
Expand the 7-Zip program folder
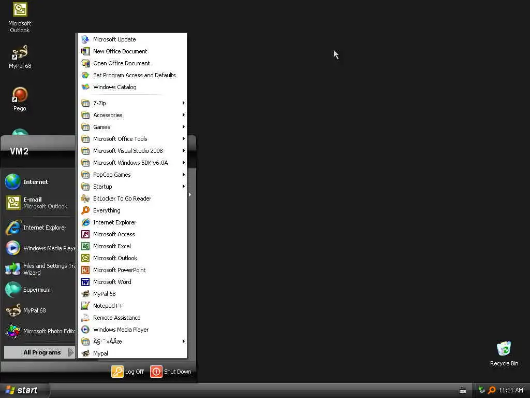pyautogui.click(x=132, y=103)
